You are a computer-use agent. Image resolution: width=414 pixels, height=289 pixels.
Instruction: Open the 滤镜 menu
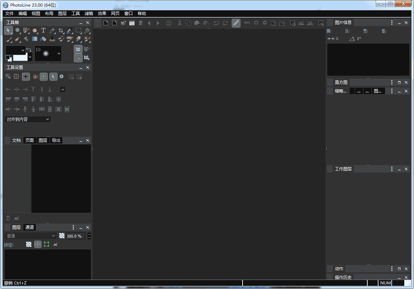[x=89, y=14]
